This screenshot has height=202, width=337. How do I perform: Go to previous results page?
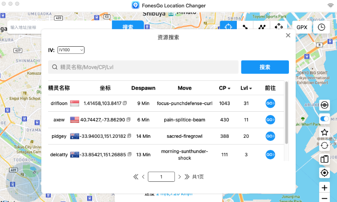tap(143, 177)
